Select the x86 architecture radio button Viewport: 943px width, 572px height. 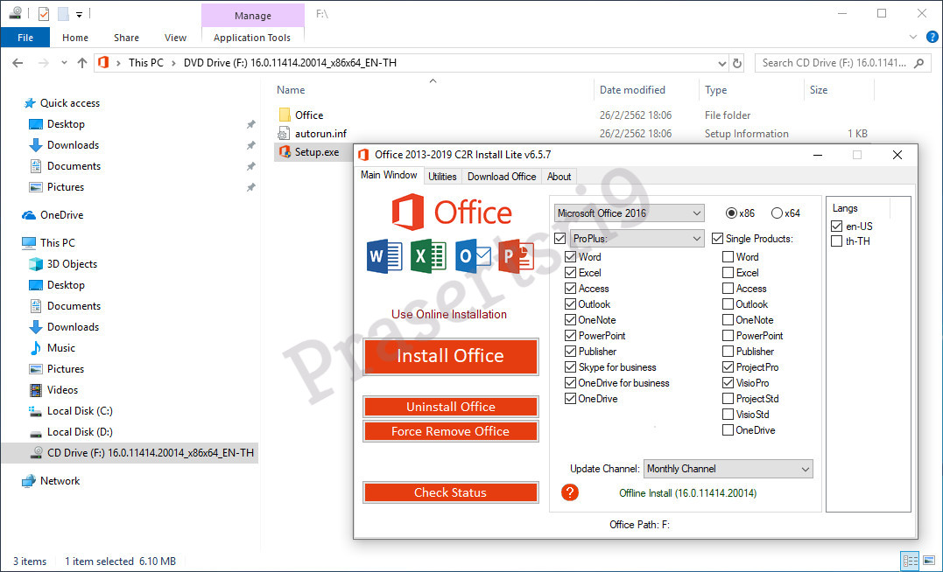[731, 213]
